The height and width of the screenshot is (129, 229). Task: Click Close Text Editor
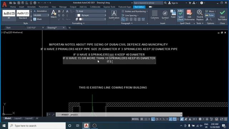click(x=222, y=15)
